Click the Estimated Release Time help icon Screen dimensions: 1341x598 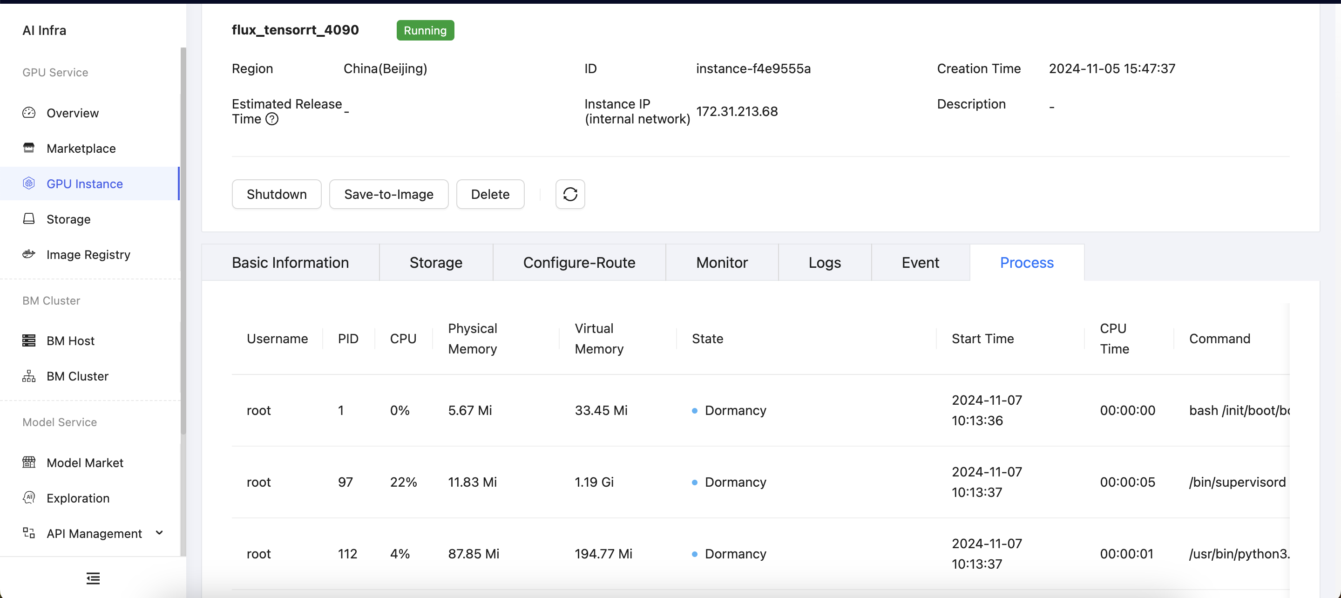[x=272, y=119]
